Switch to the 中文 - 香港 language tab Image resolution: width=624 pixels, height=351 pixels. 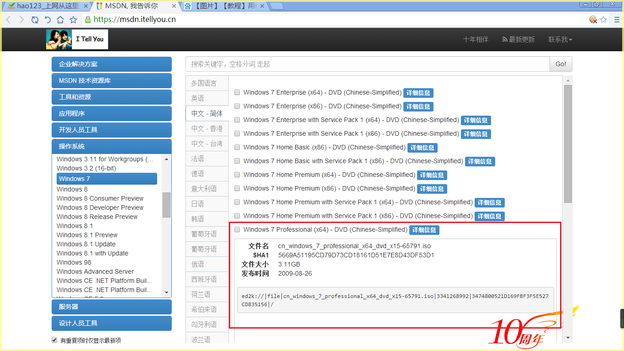click(x=207, y=128)
